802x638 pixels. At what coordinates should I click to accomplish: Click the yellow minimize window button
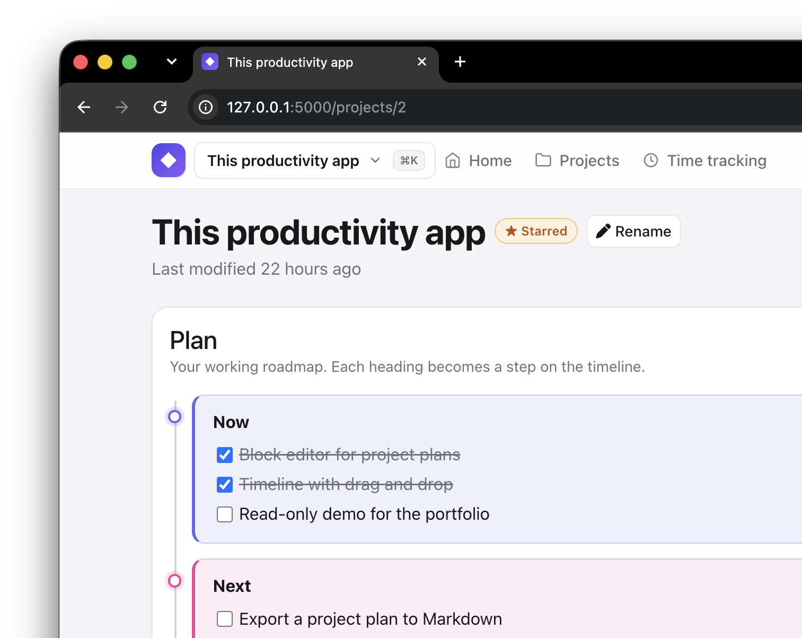pyautogui.click(x=105, y=62)
